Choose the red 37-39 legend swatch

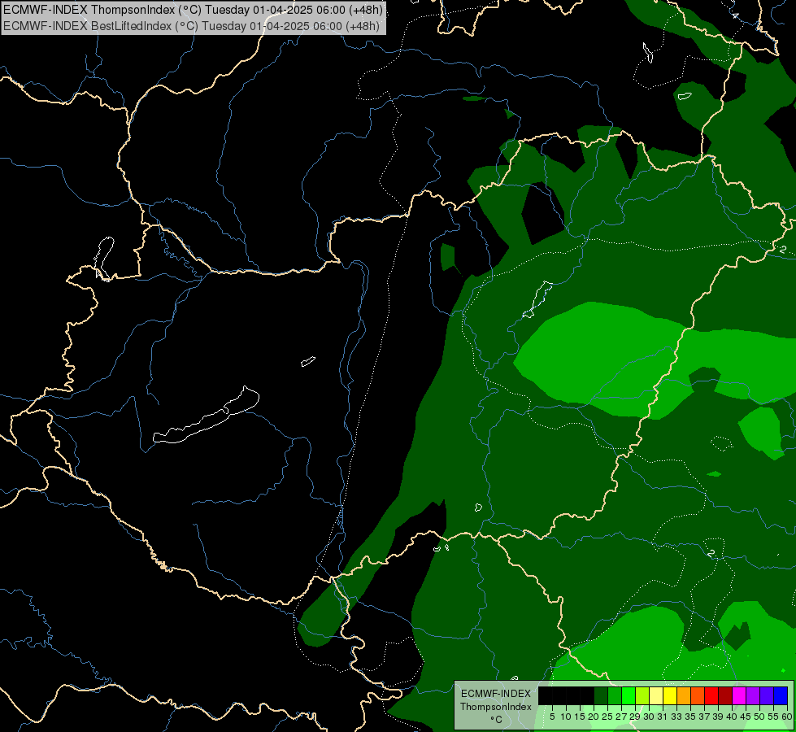pos(711,695)
